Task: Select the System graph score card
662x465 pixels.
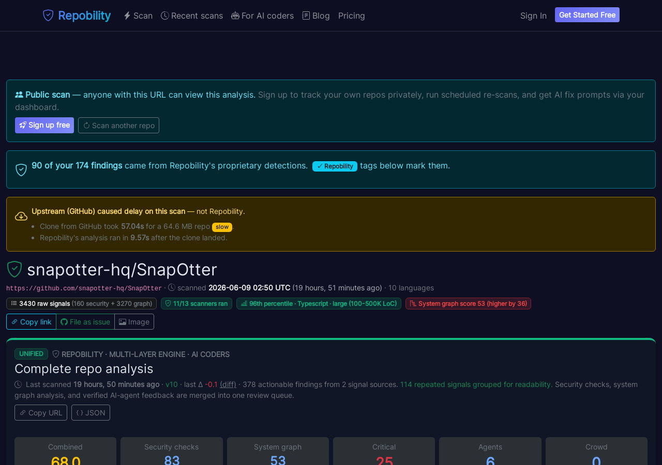Action: (278, 451)
